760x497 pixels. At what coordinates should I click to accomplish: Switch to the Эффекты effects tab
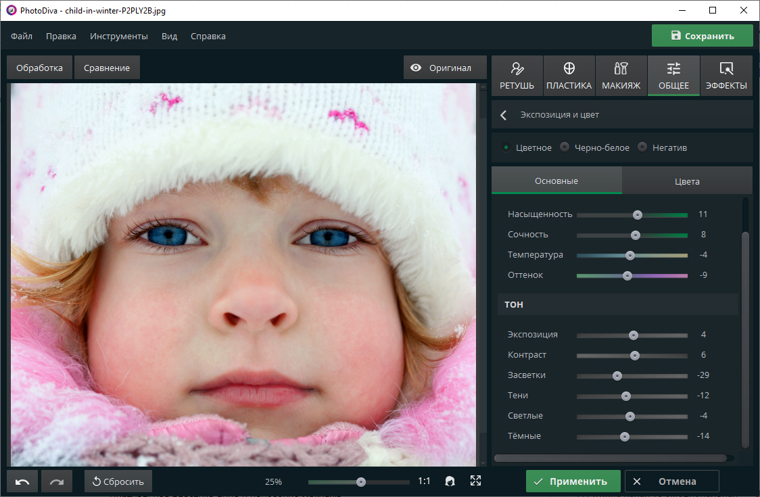pos(726,76)
